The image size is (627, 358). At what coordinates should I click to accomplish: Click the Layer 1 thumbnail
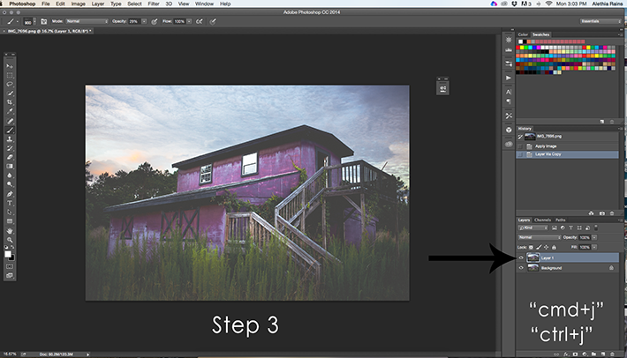tap(533, 257)
